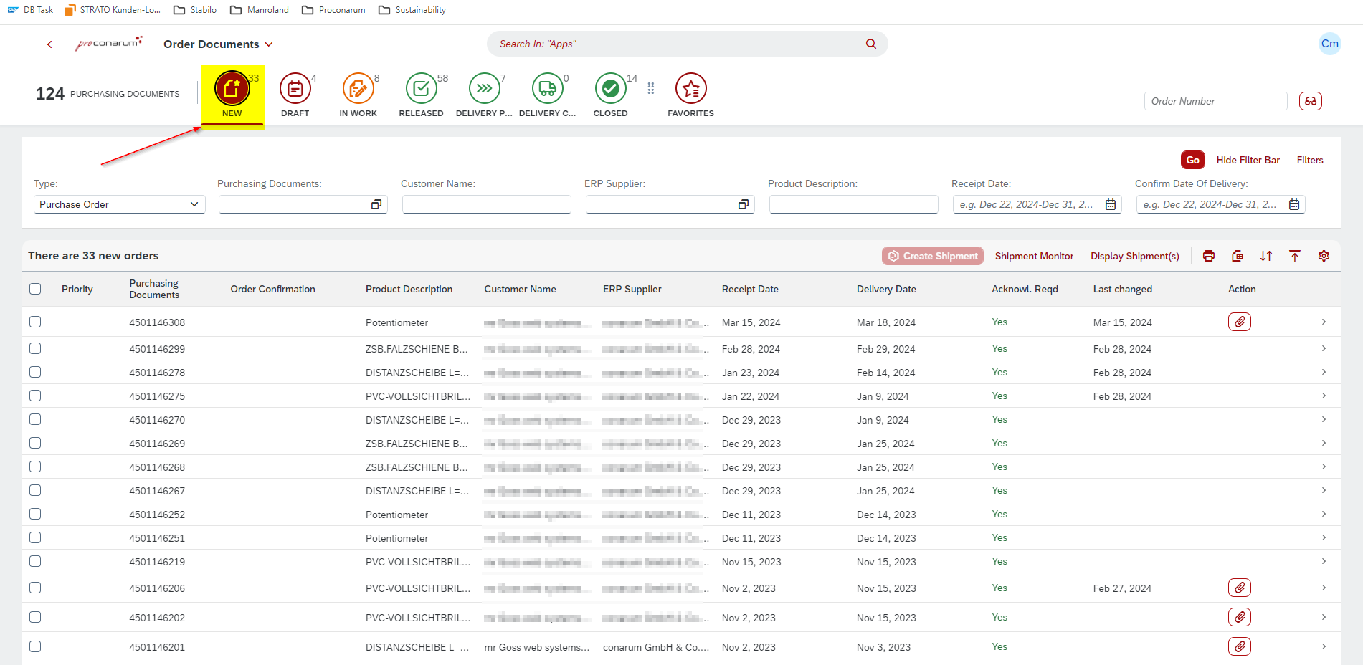Select checkbox for order 4501146252
Viewport: 1363px width, 665px height.
(x=35, y=515)
